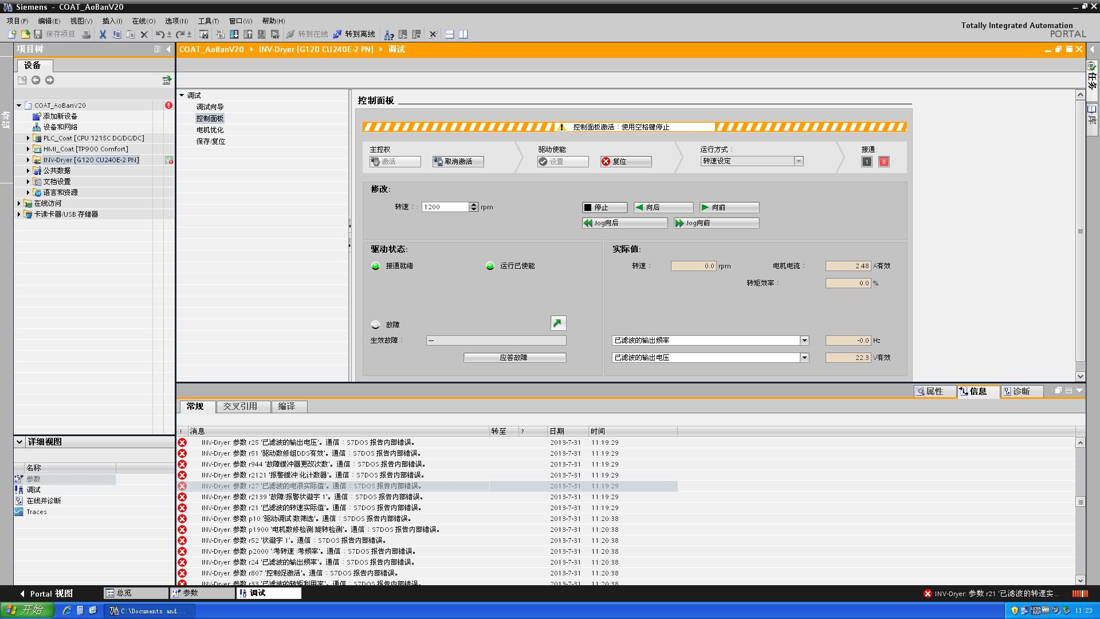The width and height of the screenshot is (1100, 619).
Task: Click the accessible devices search icon
Action: pyautogui.click(x=389, y=34)
